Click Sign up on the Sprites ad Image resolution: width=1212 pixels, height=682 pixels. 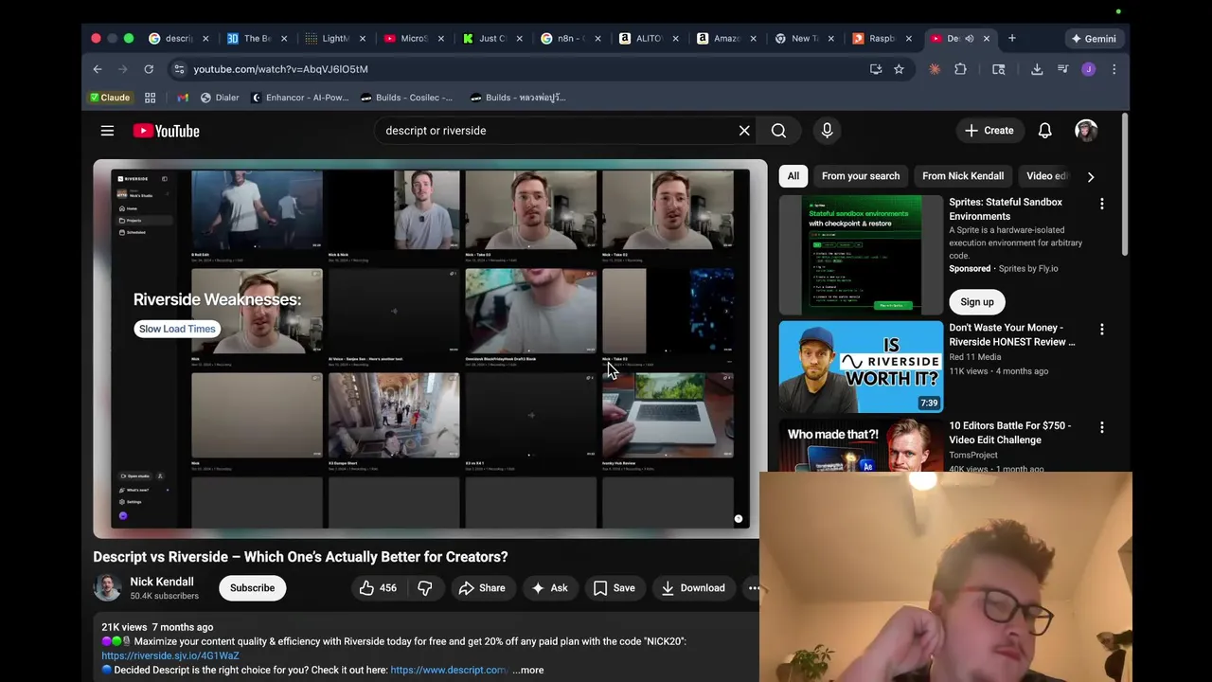pos(977,302)
